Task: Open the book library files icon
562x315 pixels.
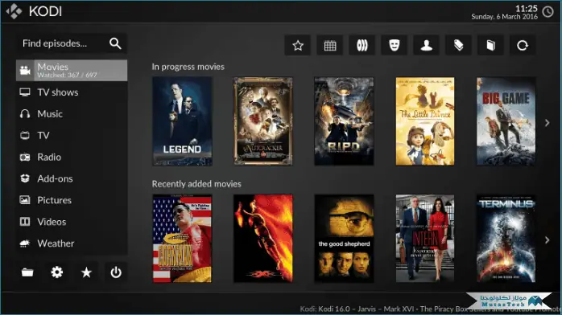Action: [x=490, y=46]
